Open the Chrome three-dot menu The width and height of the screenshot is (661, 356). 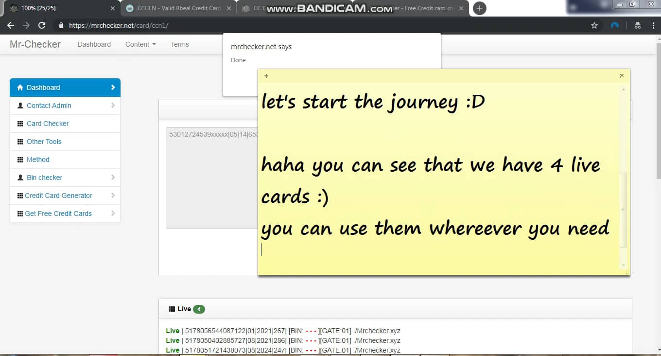pos(652,25)
